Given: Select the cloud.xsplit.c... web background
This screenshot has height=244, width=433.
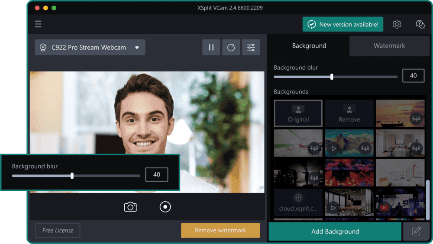Looking at the screenshot, I should click(298, 202).
